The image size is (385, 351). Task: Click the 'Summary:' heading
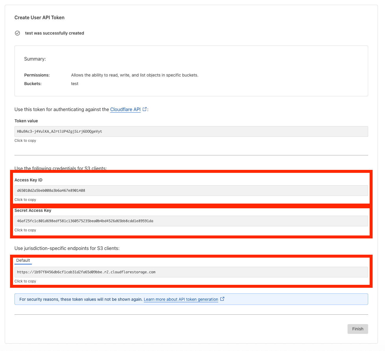(x=35, y=59)
